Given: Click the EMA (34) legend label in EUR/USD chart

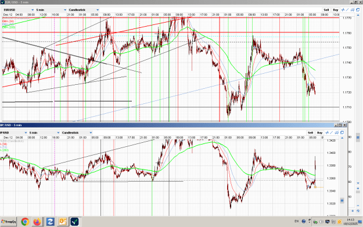Looking at the screenshot, I should 8,21.
